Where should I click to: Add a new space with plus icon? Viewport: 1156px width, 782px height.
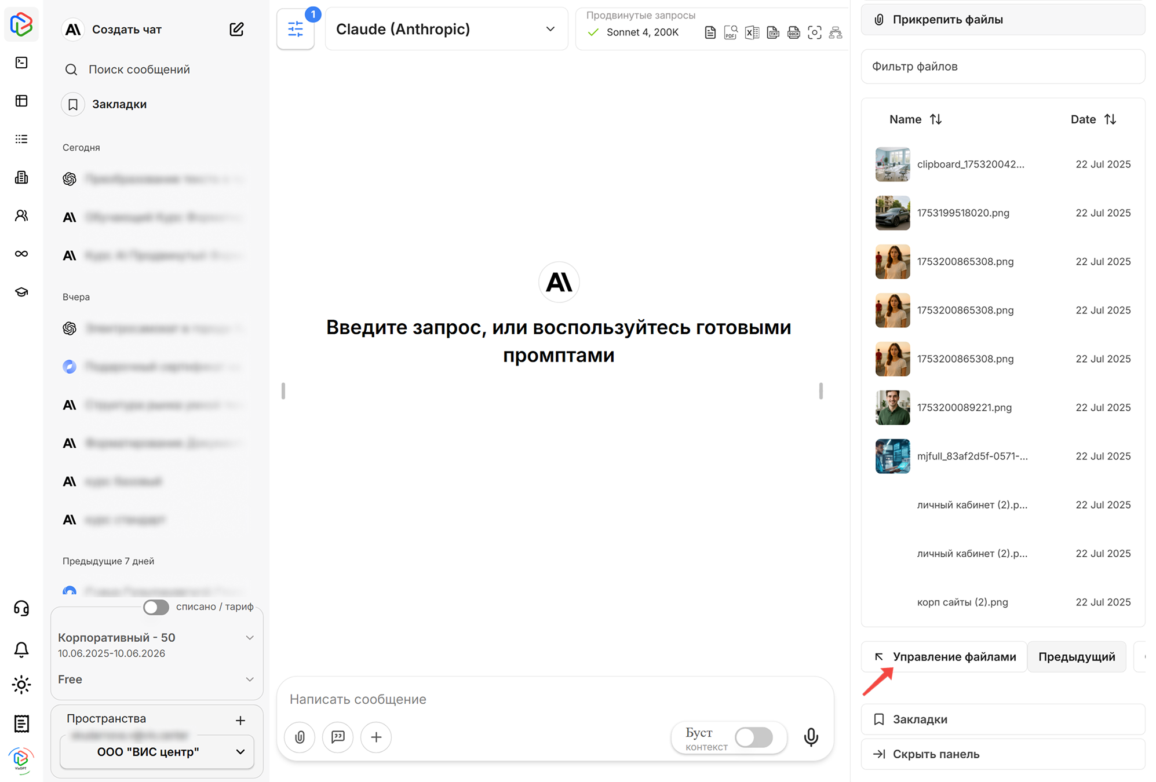pyautogui.click(x=240, y=720)
